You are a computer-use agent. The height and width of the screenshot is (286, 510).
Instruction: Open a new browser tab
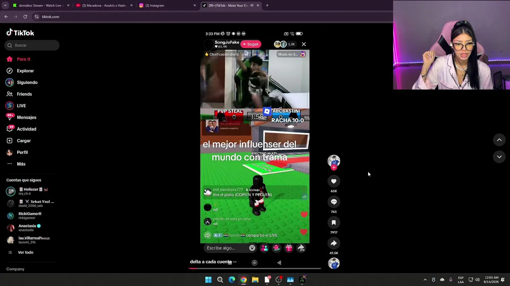(x=267, y=6)
